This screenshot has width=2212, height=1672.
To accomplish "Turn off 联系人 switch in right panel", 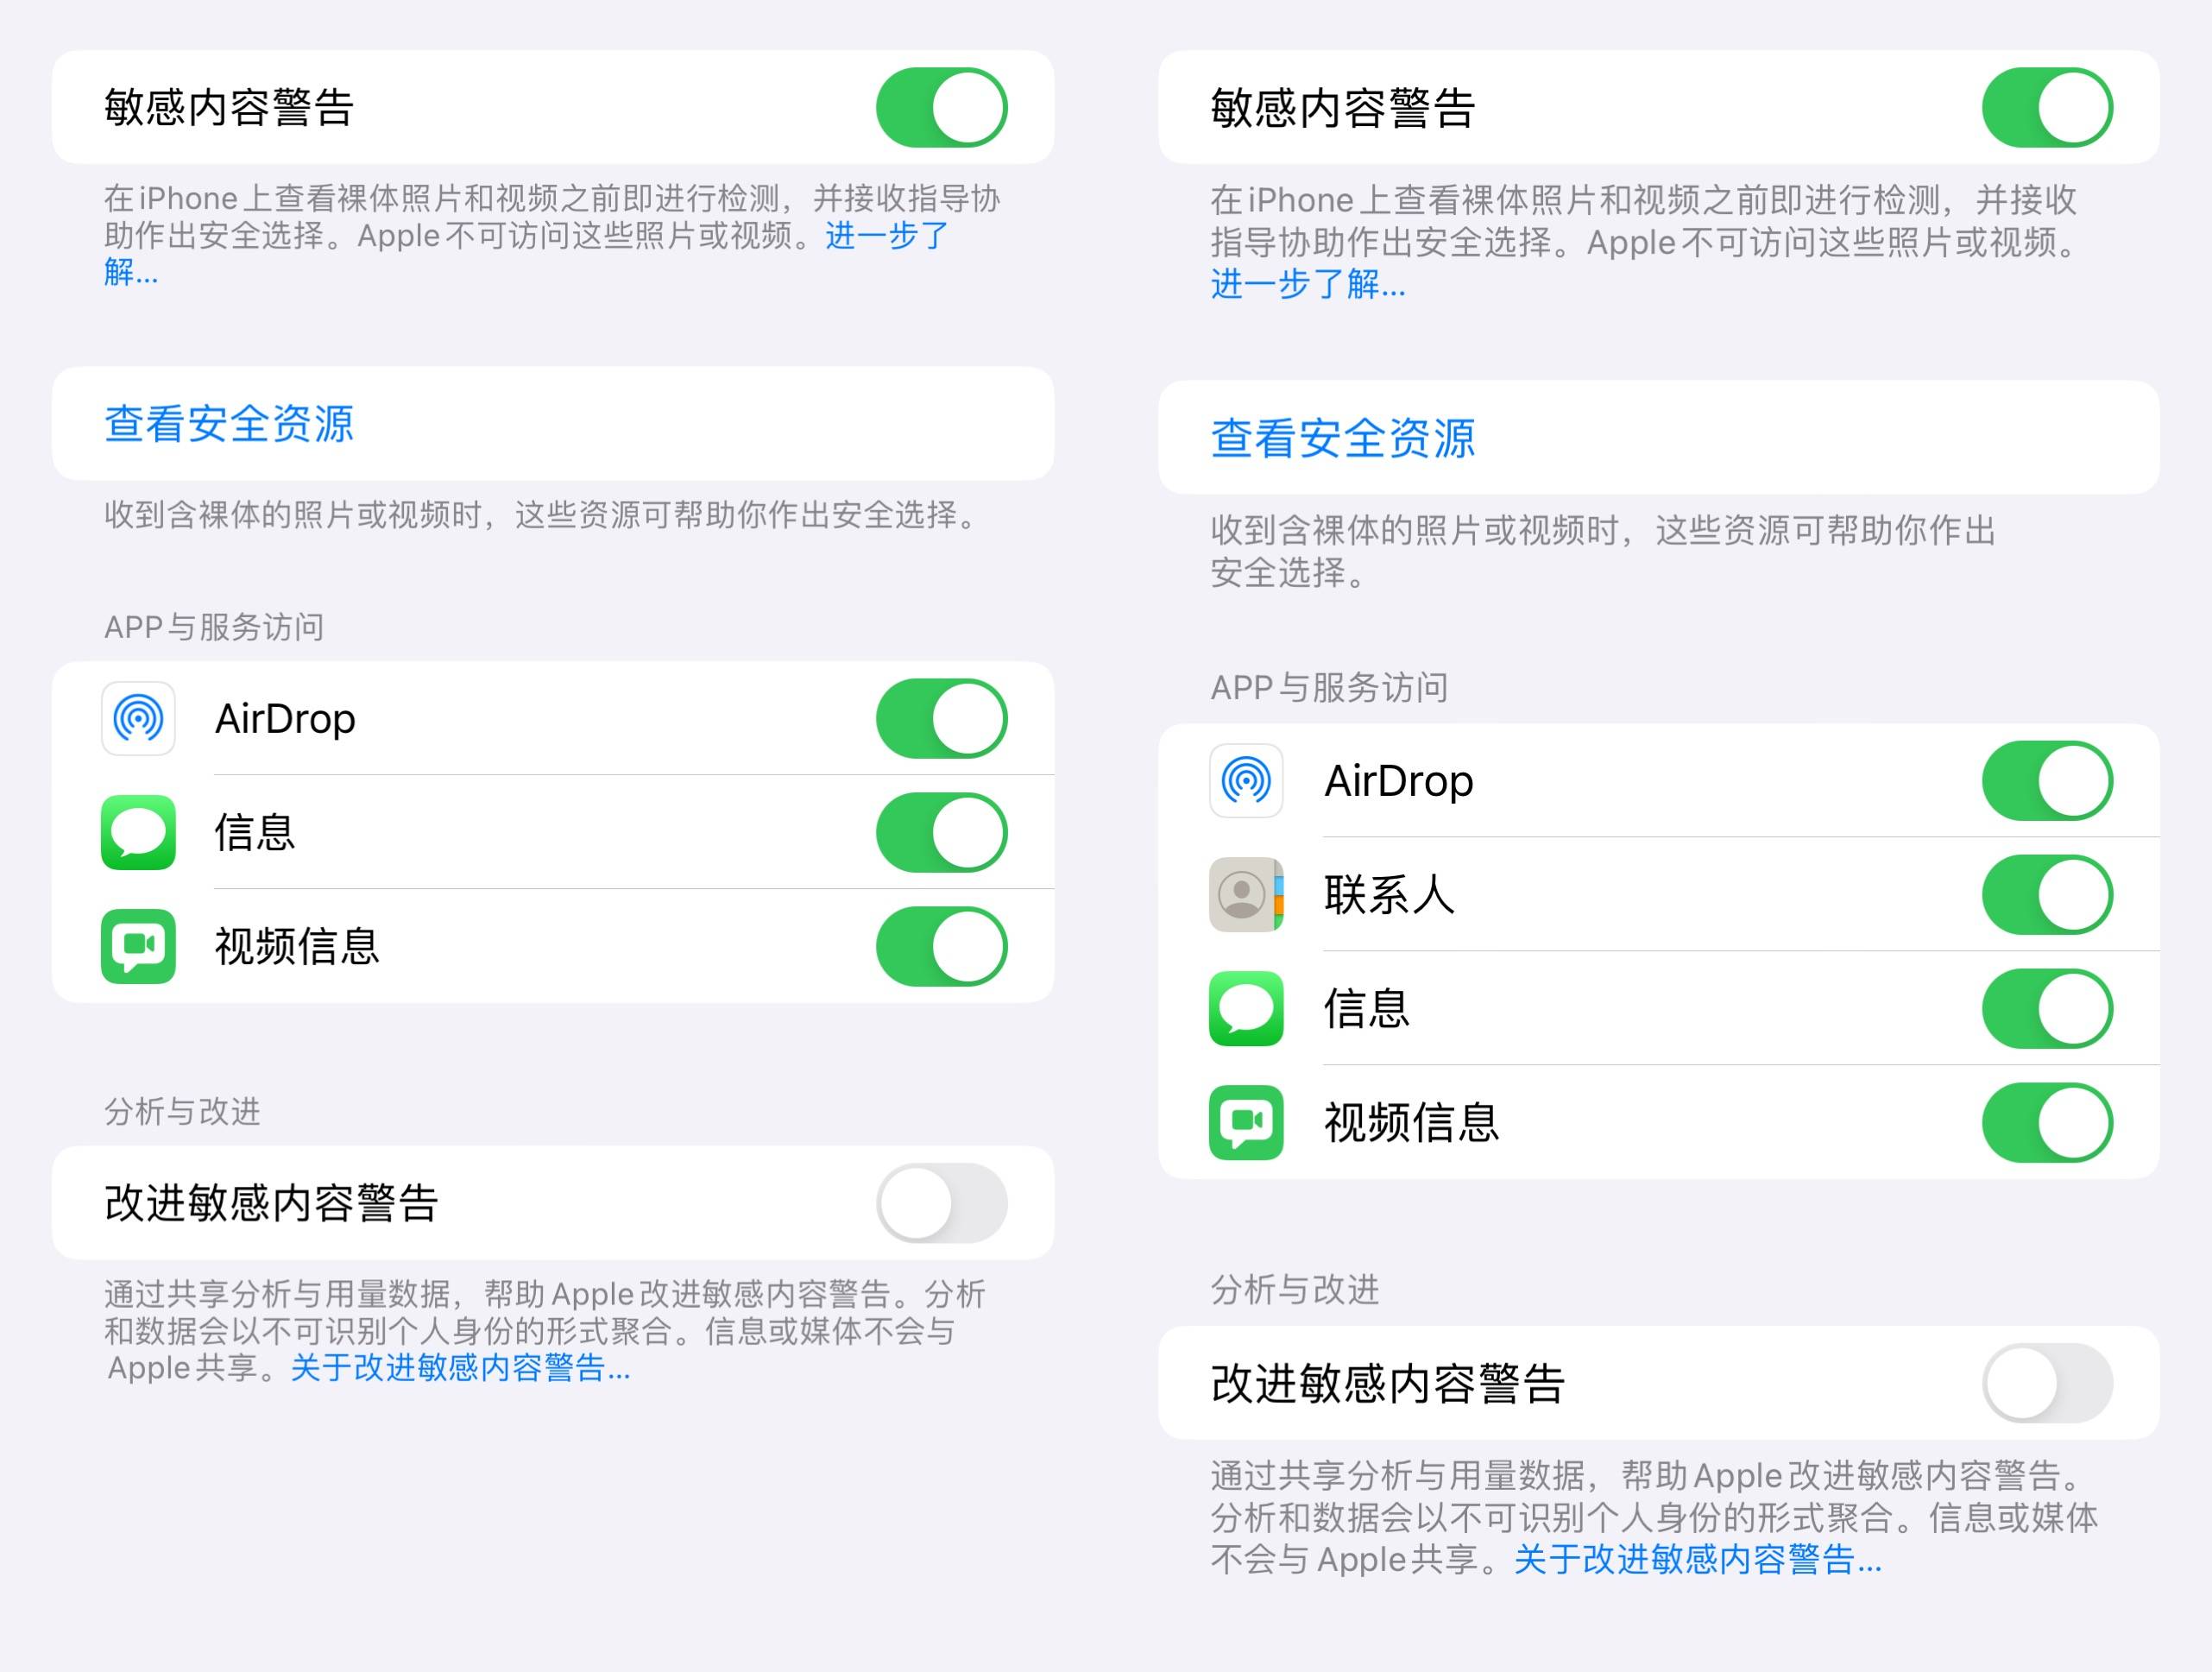I will (2046, 895).
